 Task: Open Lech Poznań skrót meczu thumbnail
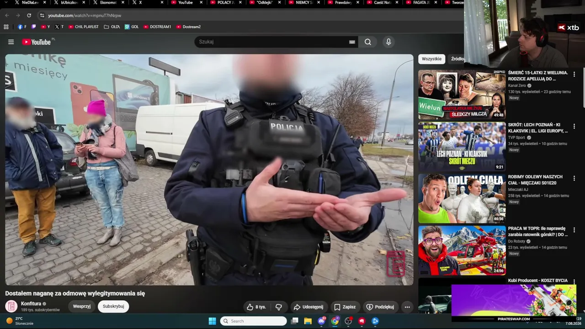pyautogui.click(x=462, y=147)
